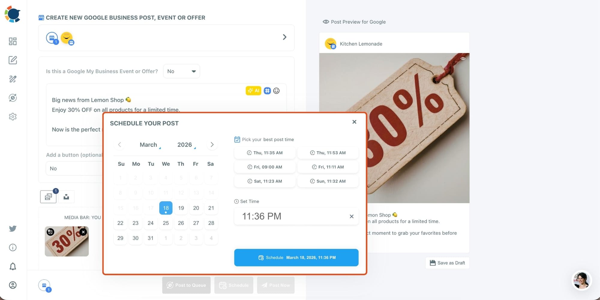Select March 25 on the calendar

(x=166, y=223)
